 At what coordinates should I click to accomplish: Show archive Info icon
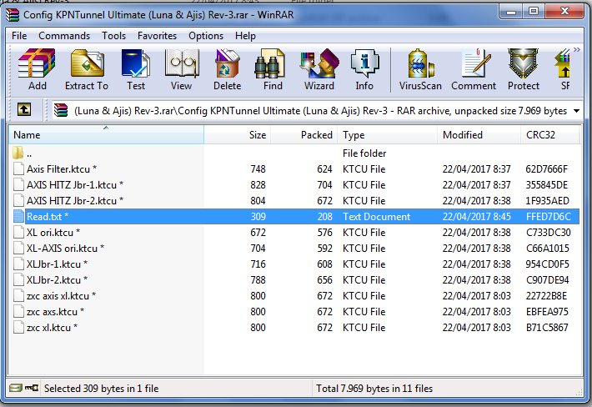coord(364,63)
